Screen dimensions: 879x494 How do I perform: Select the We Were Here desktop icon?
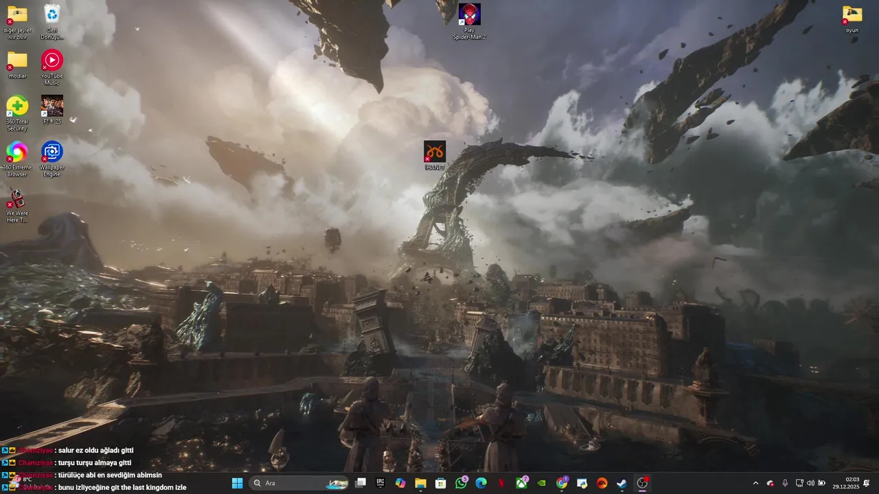[17, 205]
